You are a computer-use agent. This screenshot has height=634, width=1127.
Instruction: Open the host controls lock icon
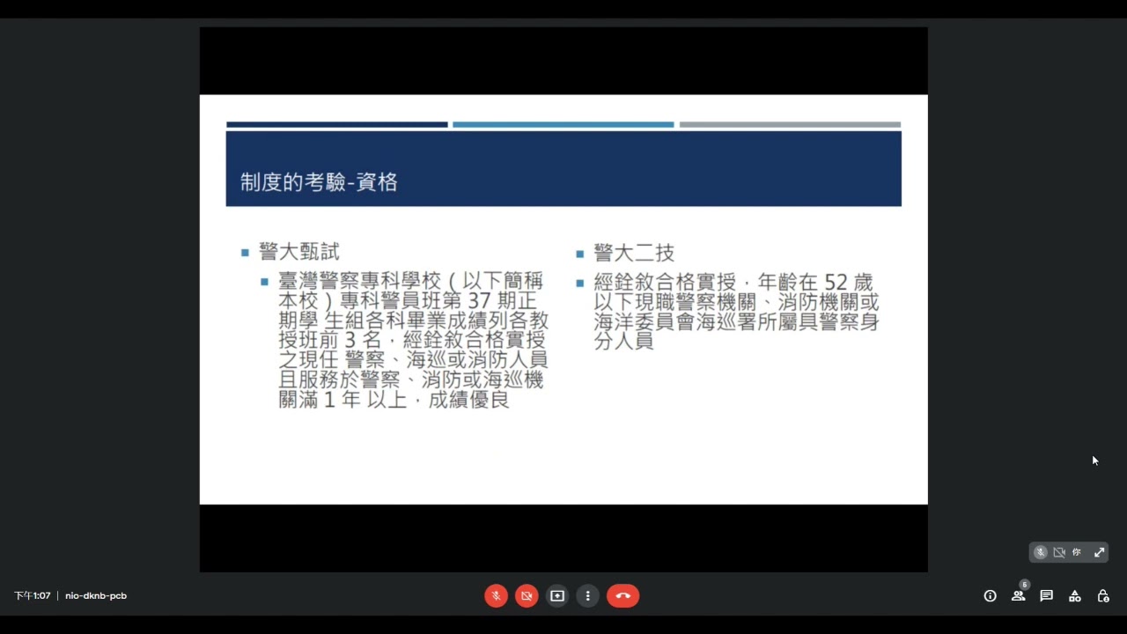click(x=1102, y=596)
